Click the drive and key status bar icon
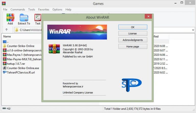This screenshot has width=196, height=113. click(7, 109)
